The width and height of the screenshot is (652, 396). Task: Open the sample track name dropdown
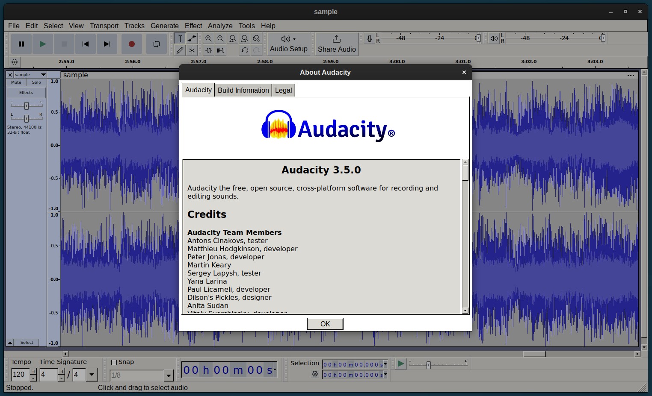[30, 75]
